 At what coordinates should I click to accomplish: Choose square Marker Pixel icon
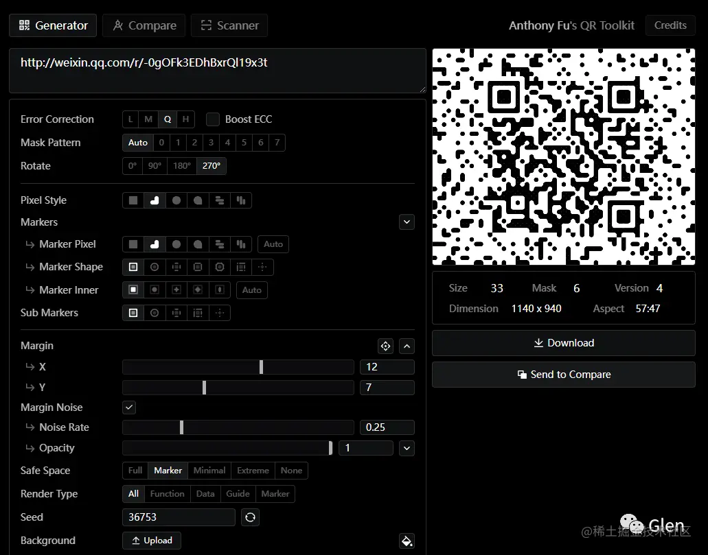(133, 244)
